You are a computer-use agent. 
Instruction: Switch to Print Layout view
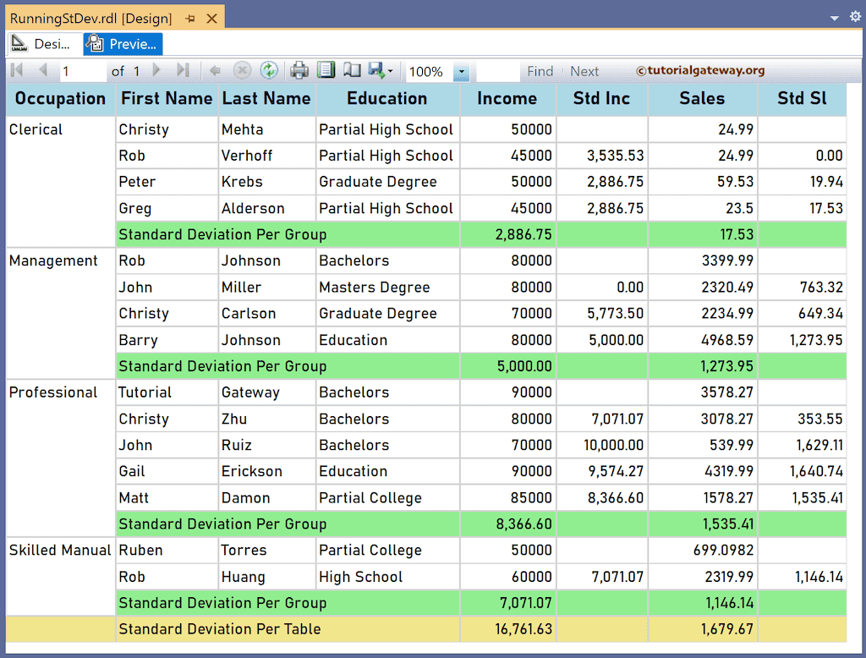(x=326, y=72)
